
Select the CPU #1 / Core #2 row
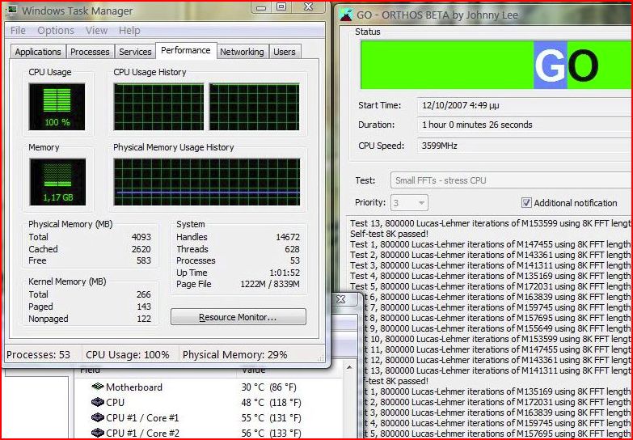[208, 434]
